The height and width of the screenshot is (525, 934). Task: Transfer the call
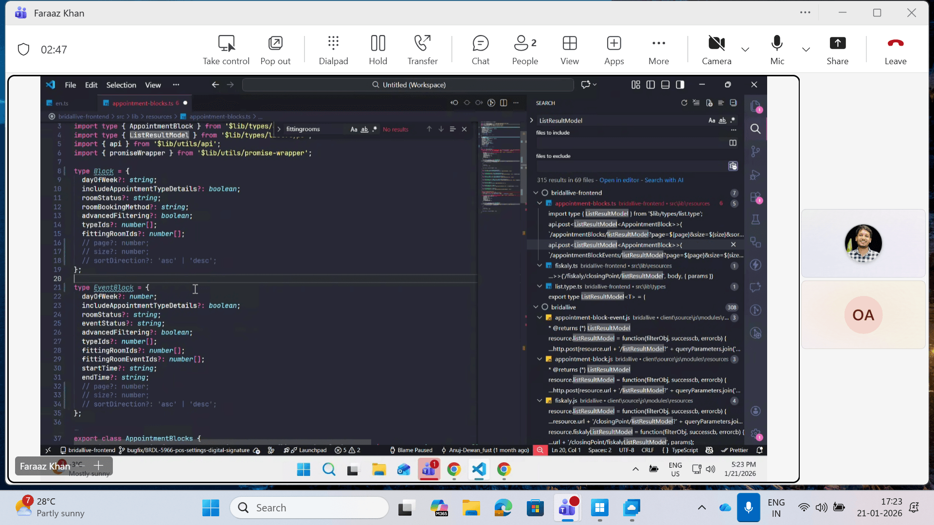(422, 50)
